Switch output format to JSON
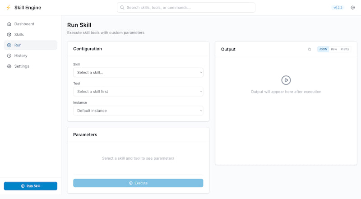Viewport: 361px width, 199px height. point(323,49)
